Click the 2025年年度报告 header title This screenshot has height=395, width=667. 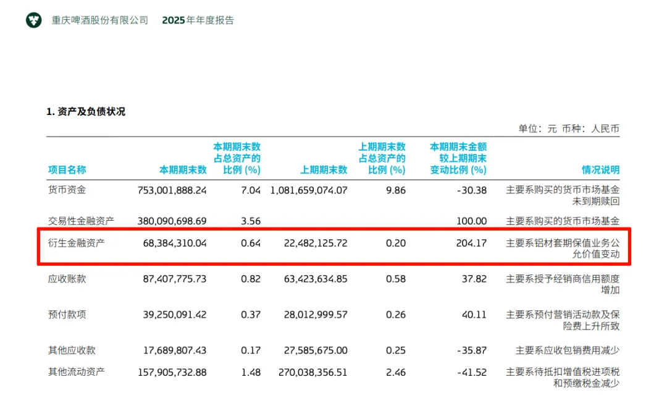(198, 20)
